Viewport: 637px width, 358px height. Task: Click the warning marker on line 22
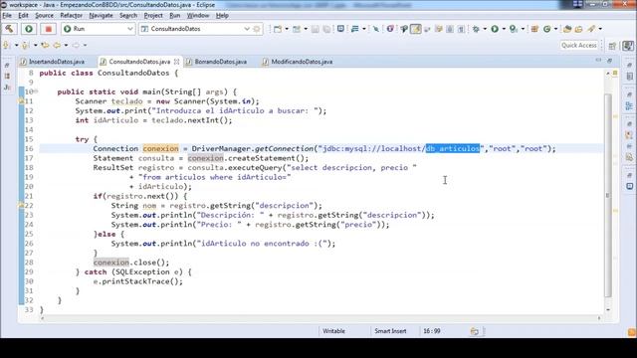pos(21,206)
